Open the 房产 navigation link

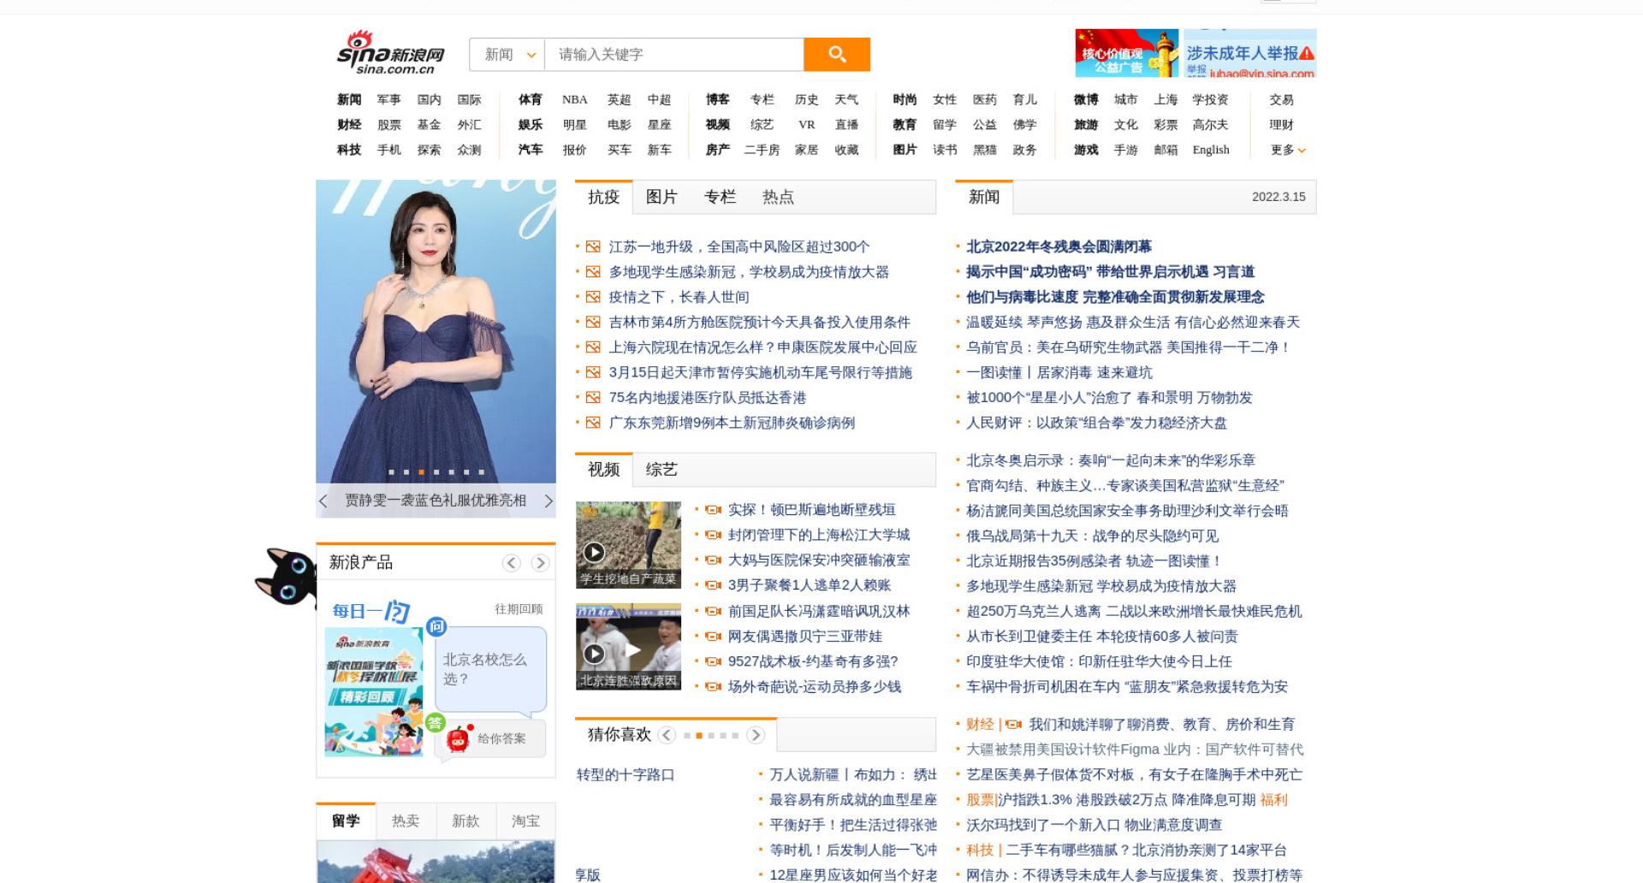coord(718,150)
